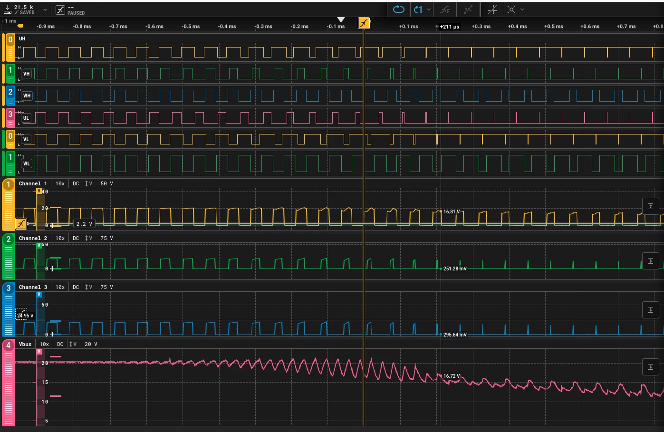Select the digital channel 1 VH badge
This screenshot has height=432, width=664.
pos(10,73)
